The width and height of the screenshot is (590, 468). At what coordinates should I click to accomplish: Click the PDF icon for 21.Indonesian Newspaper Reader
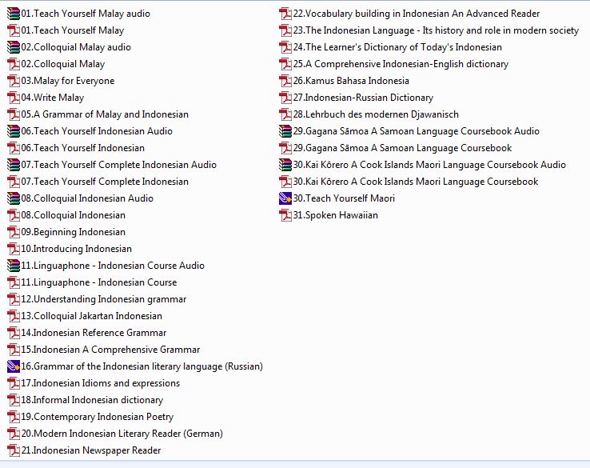pyautogui.click(x=14, y=450)
